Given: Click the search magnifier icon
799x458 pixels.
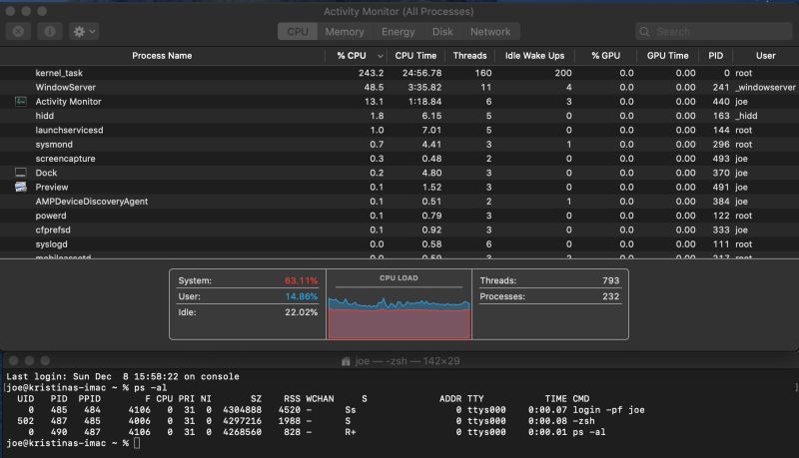Looking at the screenshot, I should tap(644, 32).
